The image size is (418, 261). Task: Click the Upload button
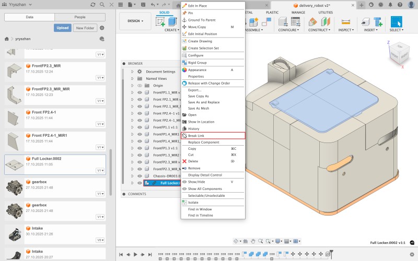(62, 28)
